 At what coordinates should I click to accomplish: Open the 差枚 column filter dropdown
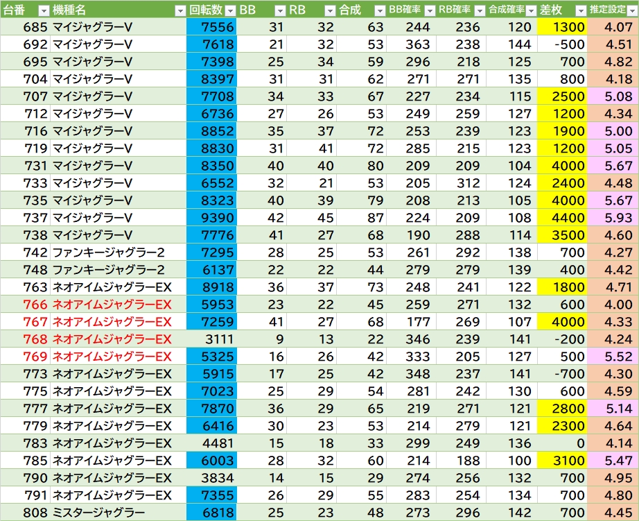point(581,11)
